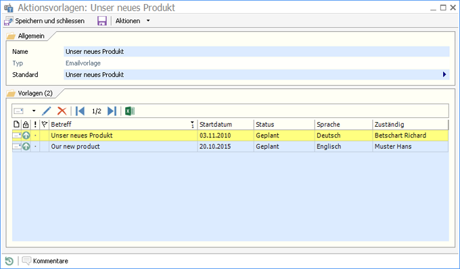This screenshot has height=269, width=460.
Task: Export list with Excel icon
Action: 130,111
